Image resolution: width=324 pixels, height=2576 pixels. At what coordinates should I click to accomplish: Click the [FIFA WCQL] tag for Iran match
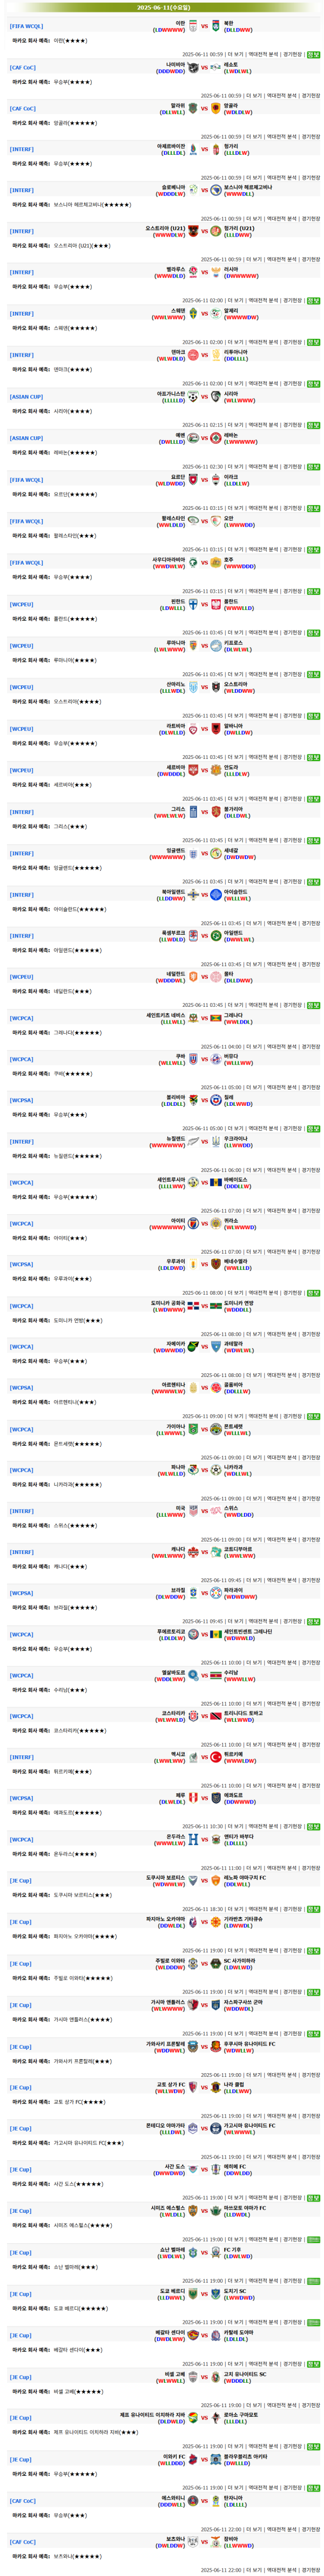point(27,26)
